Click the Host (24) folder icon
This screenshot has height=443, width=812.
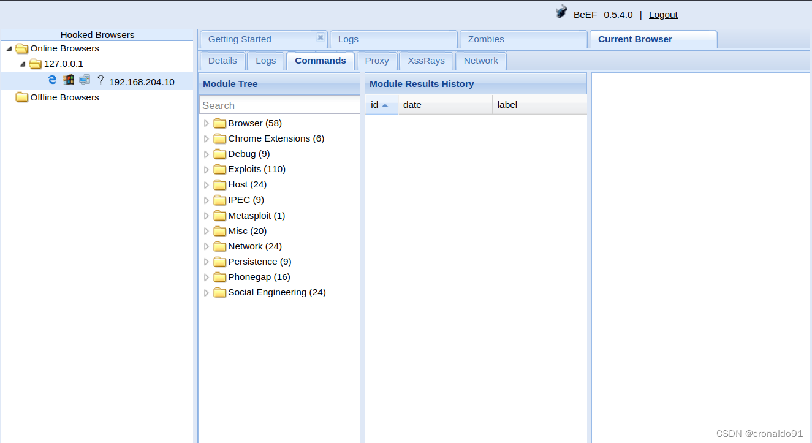(219, 184)
